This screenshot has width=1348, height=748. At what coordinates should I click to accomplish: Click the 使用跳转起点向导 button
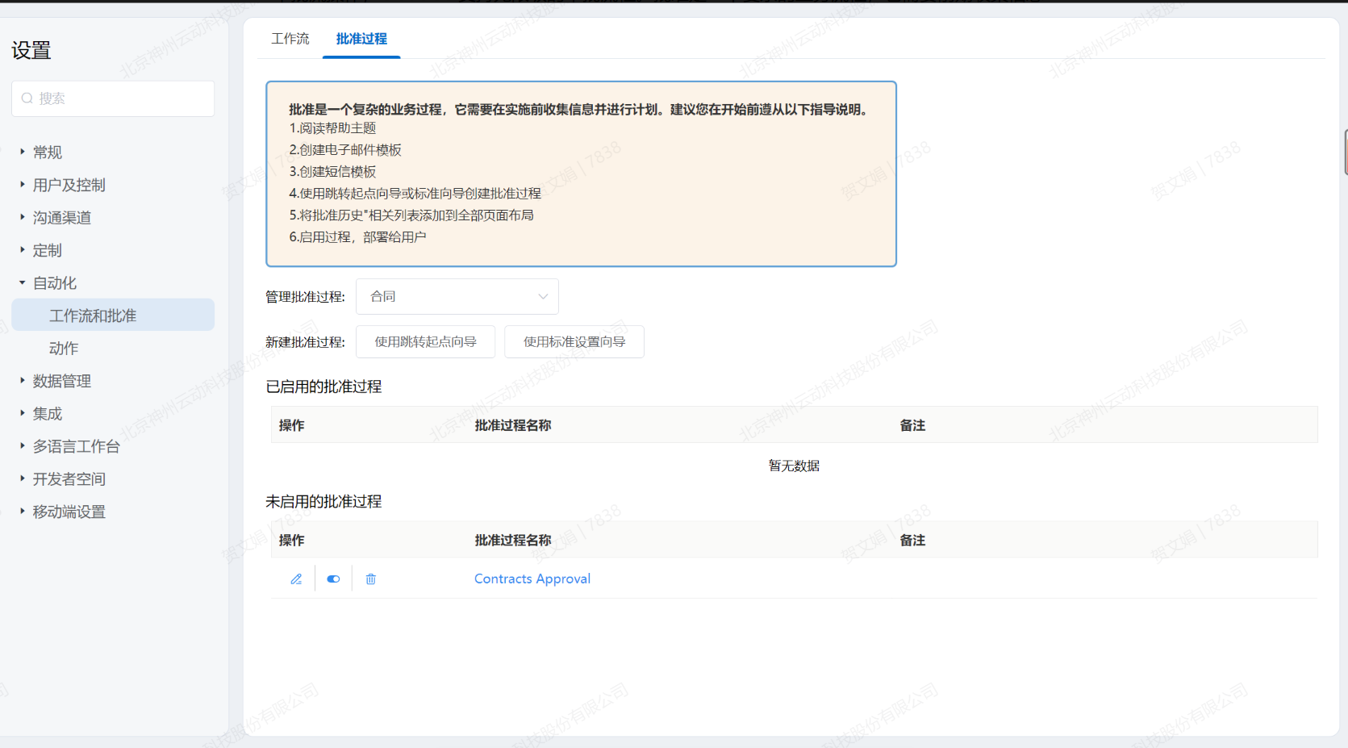[425, 342]
